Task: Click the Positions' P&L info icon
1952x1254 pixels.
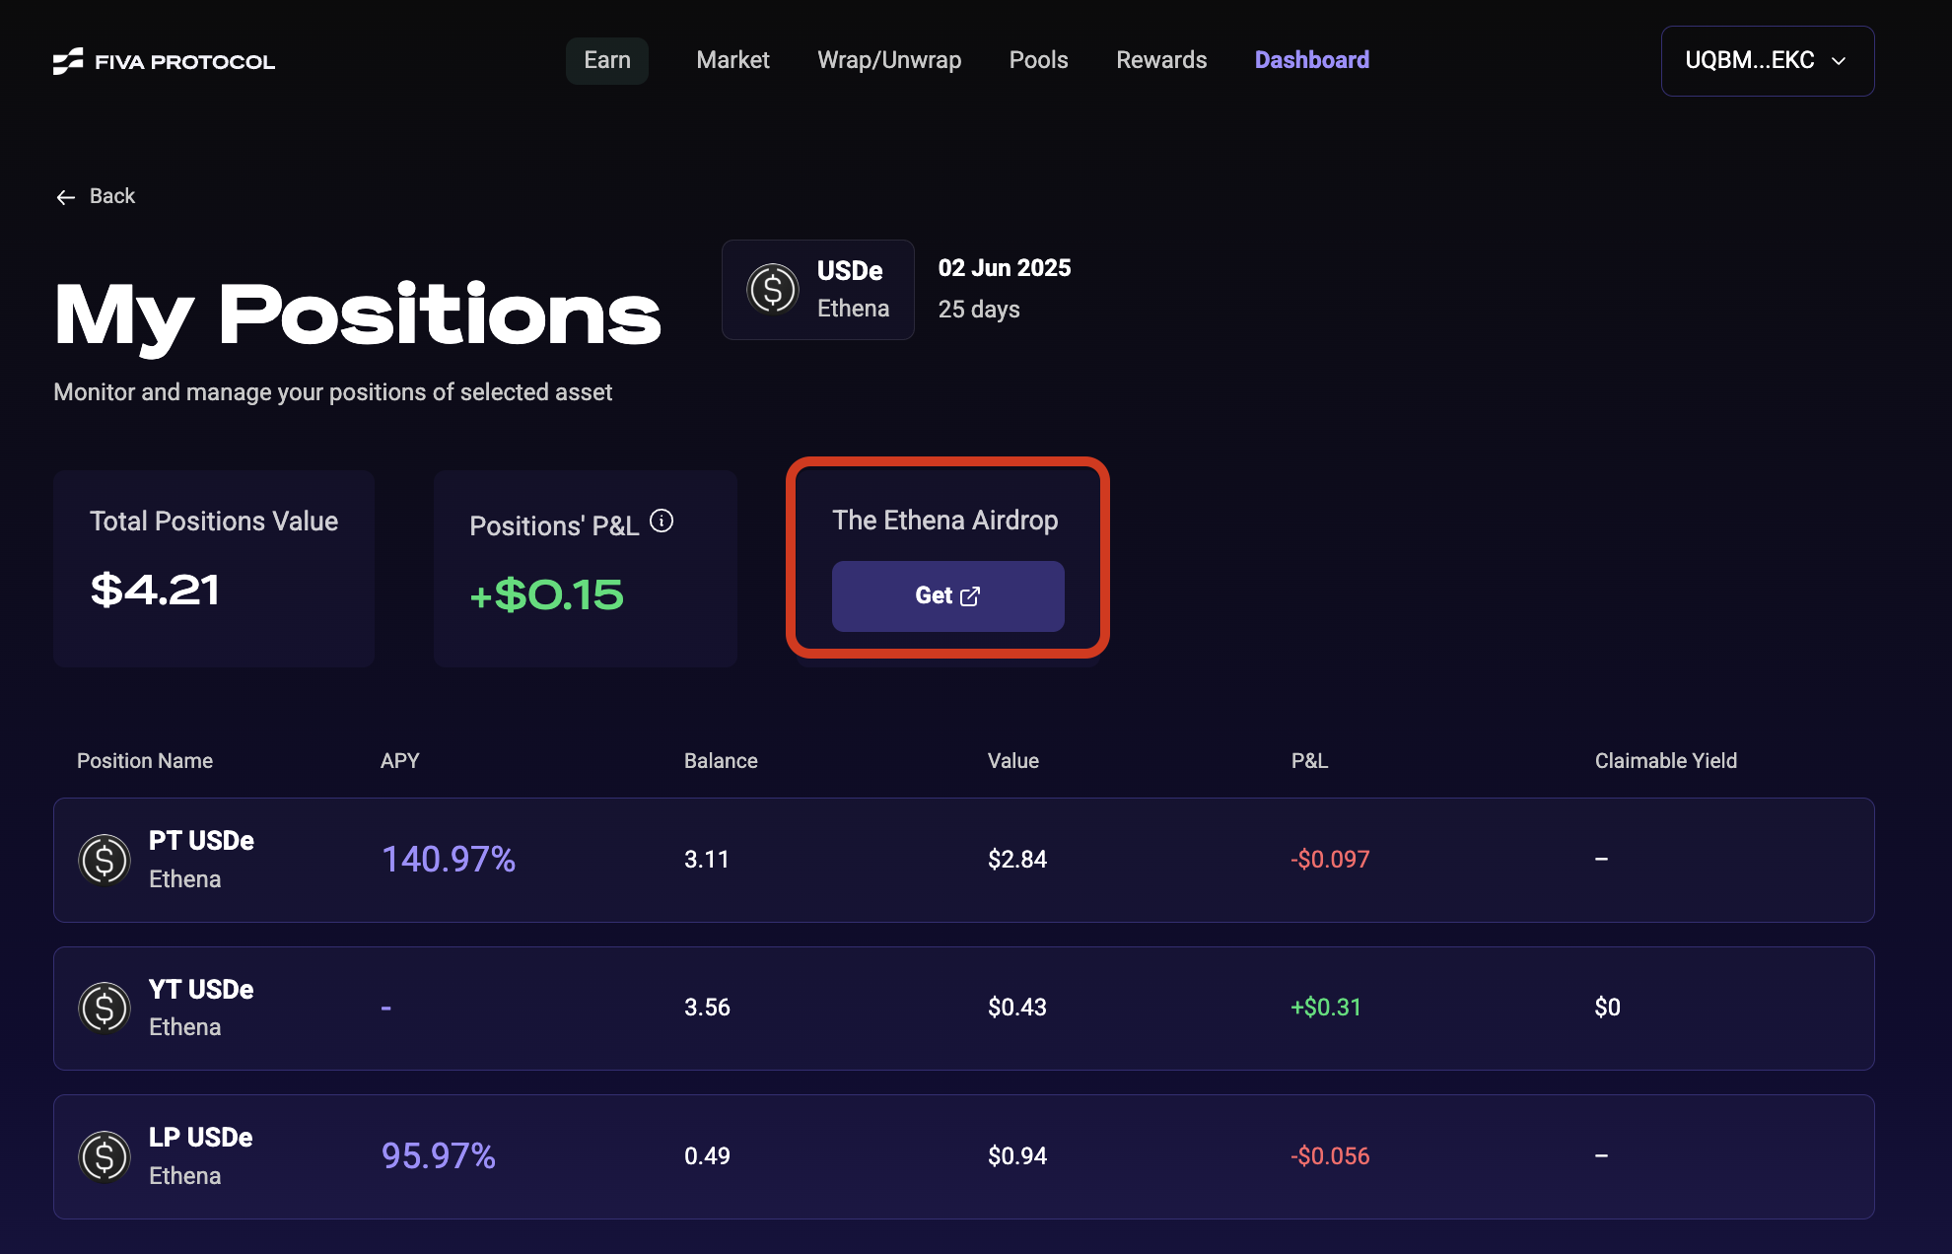Action: tap(662, 522)
